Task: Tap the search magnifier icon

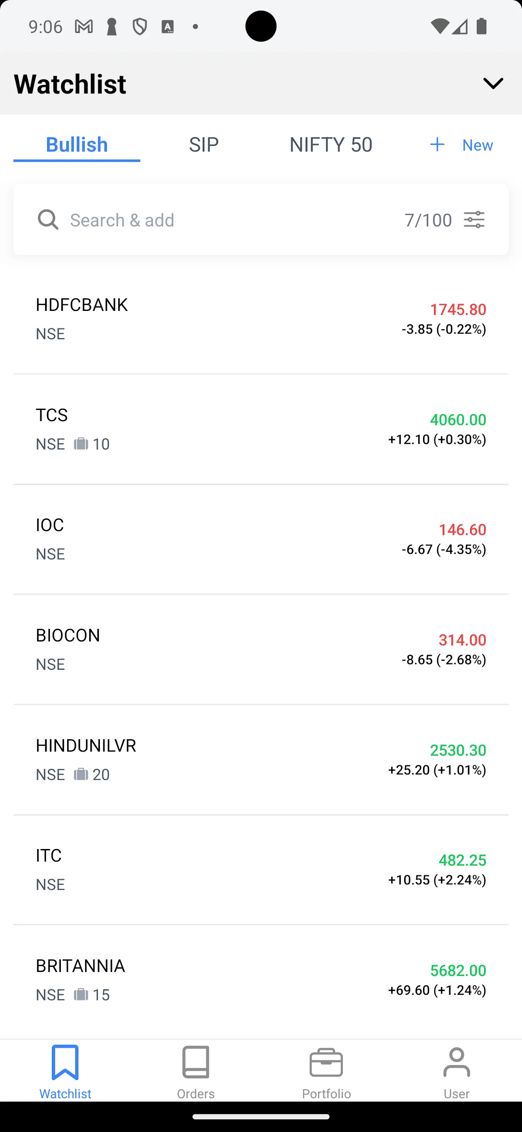Action: (x=48, y=219)
